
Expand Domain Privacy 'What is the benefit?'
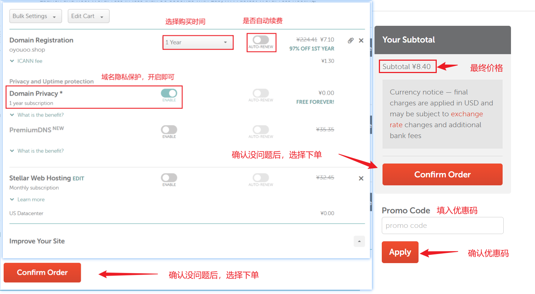pos(37,115)
